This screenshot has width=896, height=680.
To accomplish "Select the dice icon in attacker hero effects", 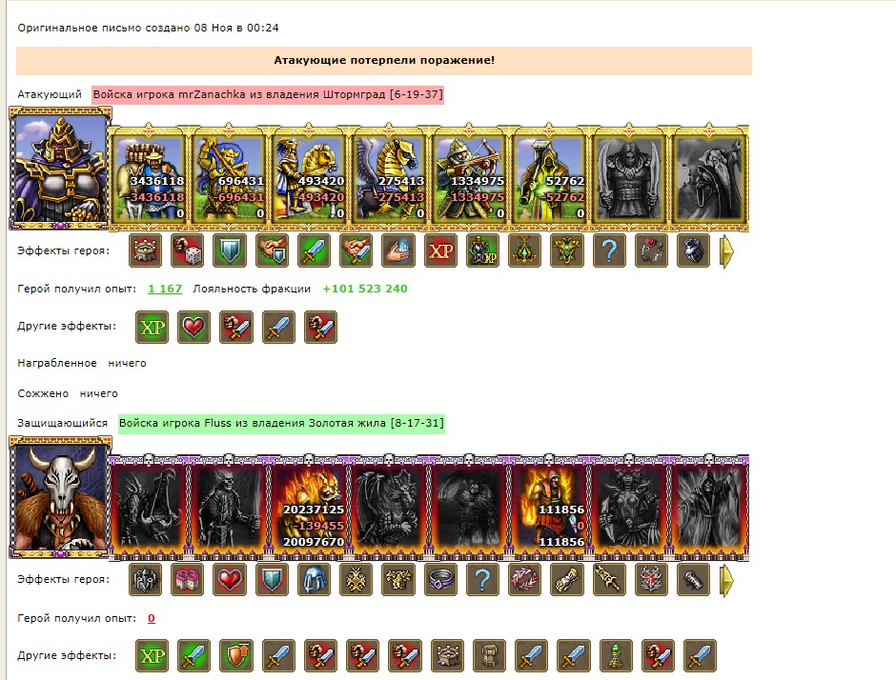I will [188, 250].
